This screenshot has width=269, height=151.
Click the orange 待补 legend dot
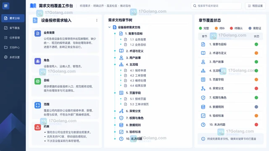(x=216, y=28)
